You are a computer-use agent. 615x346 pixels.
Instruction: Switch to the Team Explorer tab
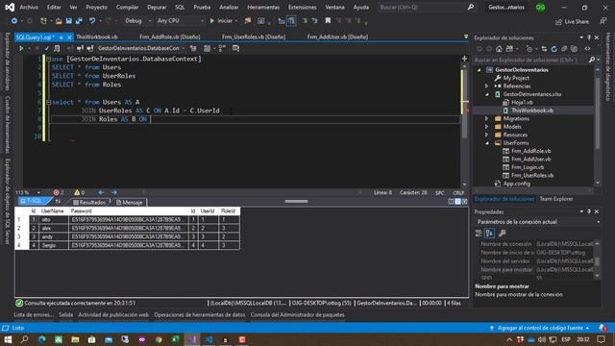(555, 199)
